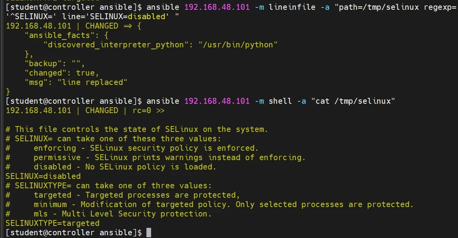Click the closing curly brace of the JSON output
Screen dimensions: 458x238
click(x=8, y=92)
